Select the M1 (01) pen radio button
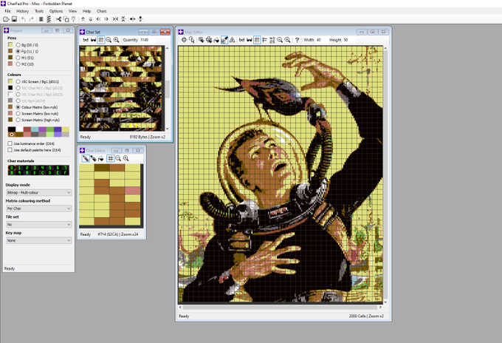 pyautogui.click(x=18, y=58)
